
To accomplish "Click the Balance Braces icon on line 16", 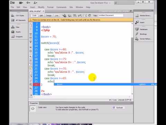I will click(x=31, y=51).
